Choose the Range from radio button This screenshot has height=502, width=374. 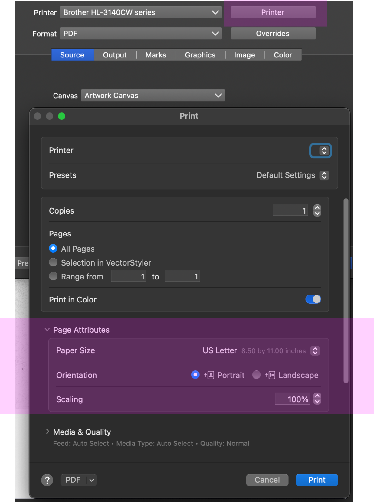(53, 276)
